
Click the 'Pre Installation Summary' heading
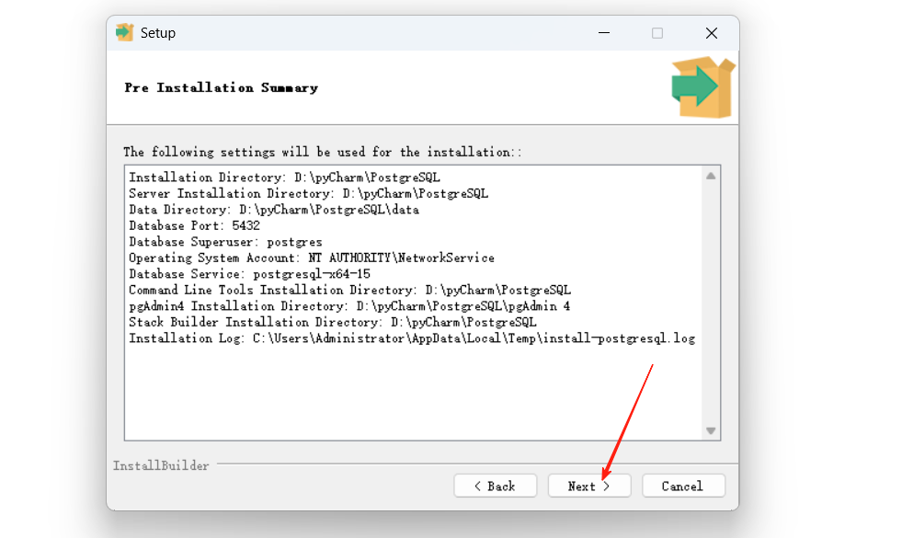coord(221,87)
